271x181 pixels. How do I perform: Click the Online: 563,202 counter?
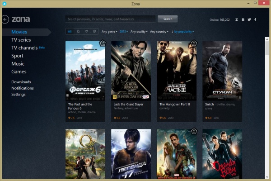coord(220,20)
